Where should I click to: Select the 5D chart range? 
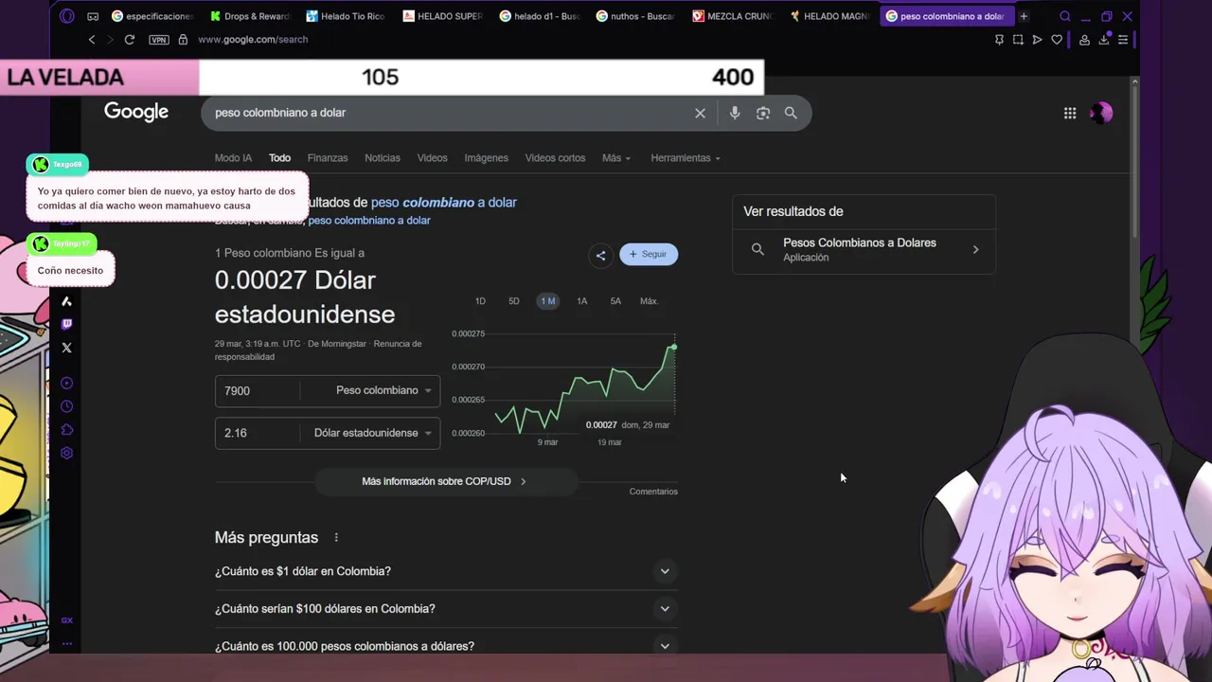514,301
